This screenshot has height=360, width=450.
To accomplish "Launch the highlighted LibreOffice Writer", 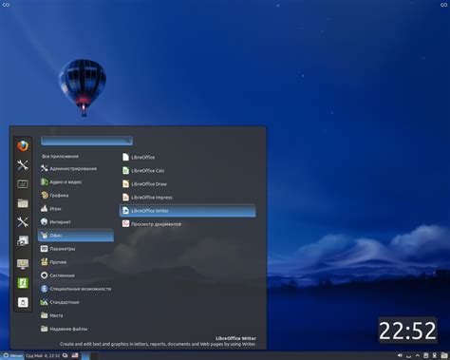I will coord(187,211).
